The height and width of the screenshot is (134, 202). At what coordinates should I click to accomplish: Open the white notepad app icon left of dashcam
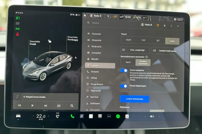pos(91,116)
